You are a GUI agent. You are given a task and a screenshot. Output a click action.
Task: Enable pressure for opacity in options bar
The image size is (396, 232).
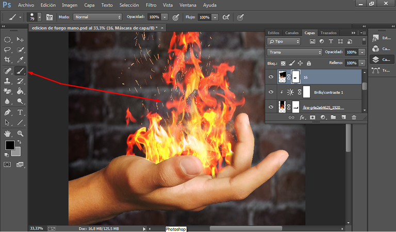[176, 17]
